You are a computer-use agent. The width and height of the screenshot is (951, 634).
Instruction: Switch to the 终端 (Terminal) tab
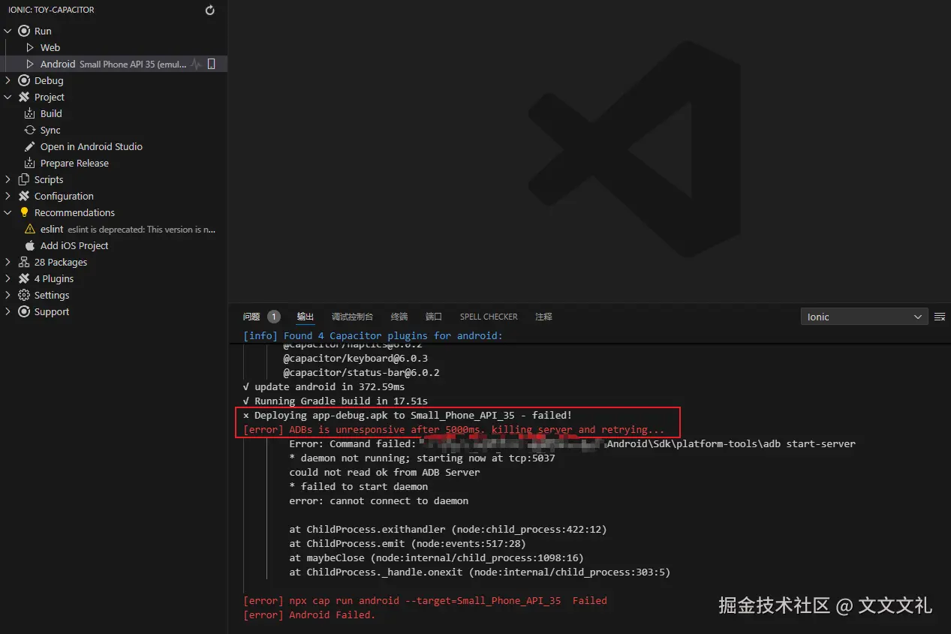(x=399, y=317)
